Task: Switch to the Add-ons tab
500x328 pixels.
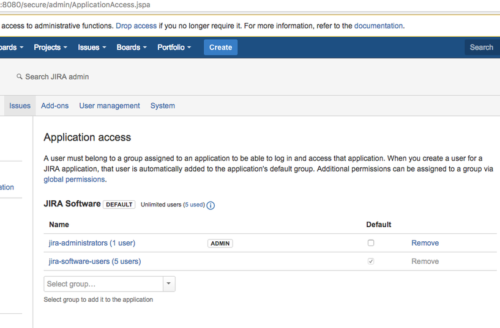Action: (55, 106)
